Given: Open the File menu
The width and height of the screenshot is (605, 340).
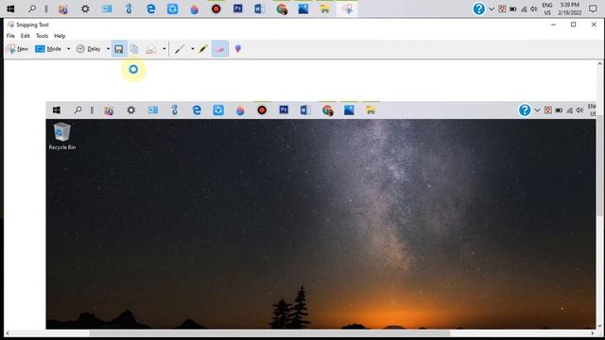Looking at the screenshot, I should click(x=10, y=36).
